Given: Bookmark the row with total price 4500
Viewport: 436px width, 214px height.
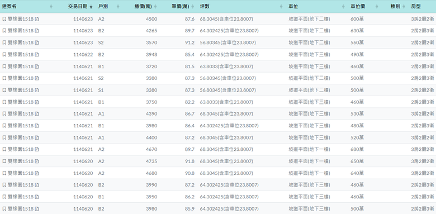Looking at the screenshot, I should click(x=4, y=19).
